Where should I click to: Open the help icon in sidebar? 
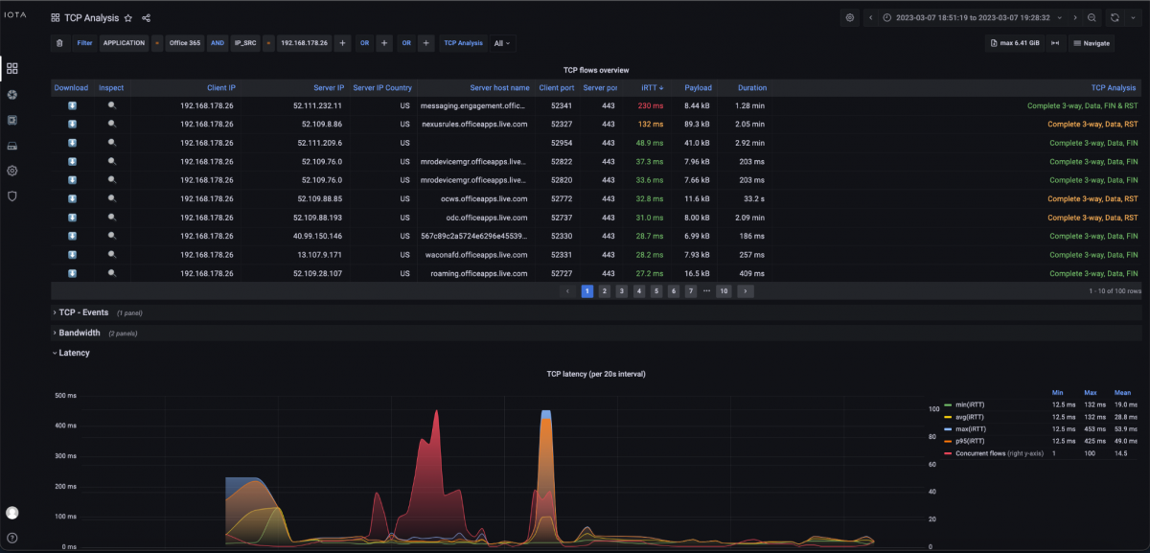pyautogui.click(x=12, y=538)
